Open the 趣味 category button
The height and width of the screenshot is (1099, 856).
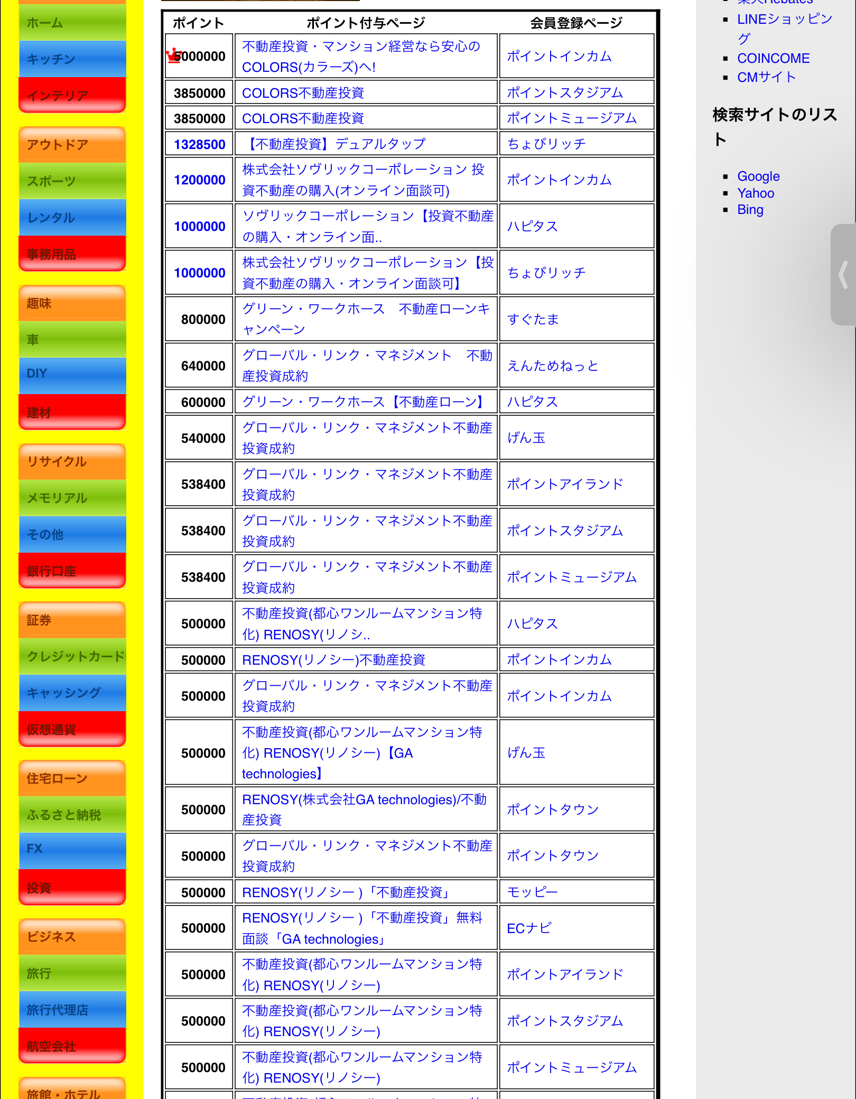72,303
